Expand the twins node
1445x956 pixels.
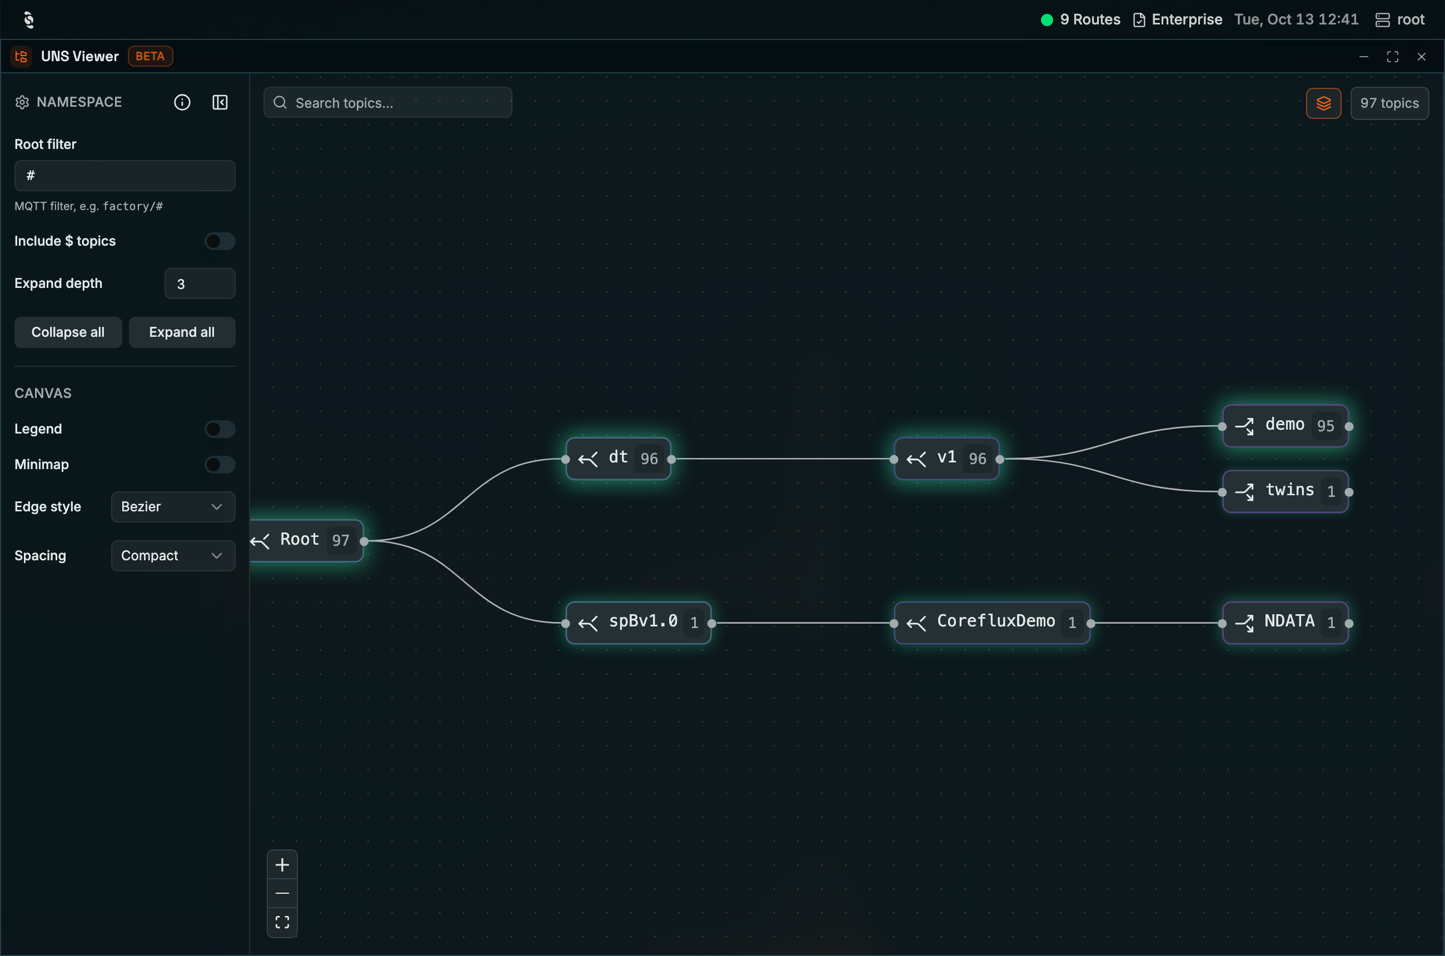[1244, 491]
